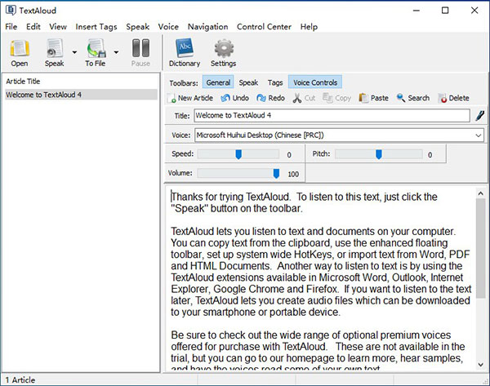Open the Dictionary tool
Image resolution: width=490 pixels, height=386 pixels.
point(184,48)
